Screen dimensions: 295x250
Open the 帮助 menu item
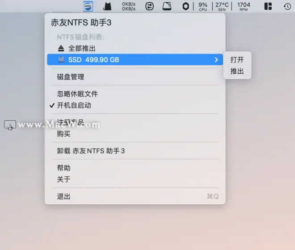135,168
